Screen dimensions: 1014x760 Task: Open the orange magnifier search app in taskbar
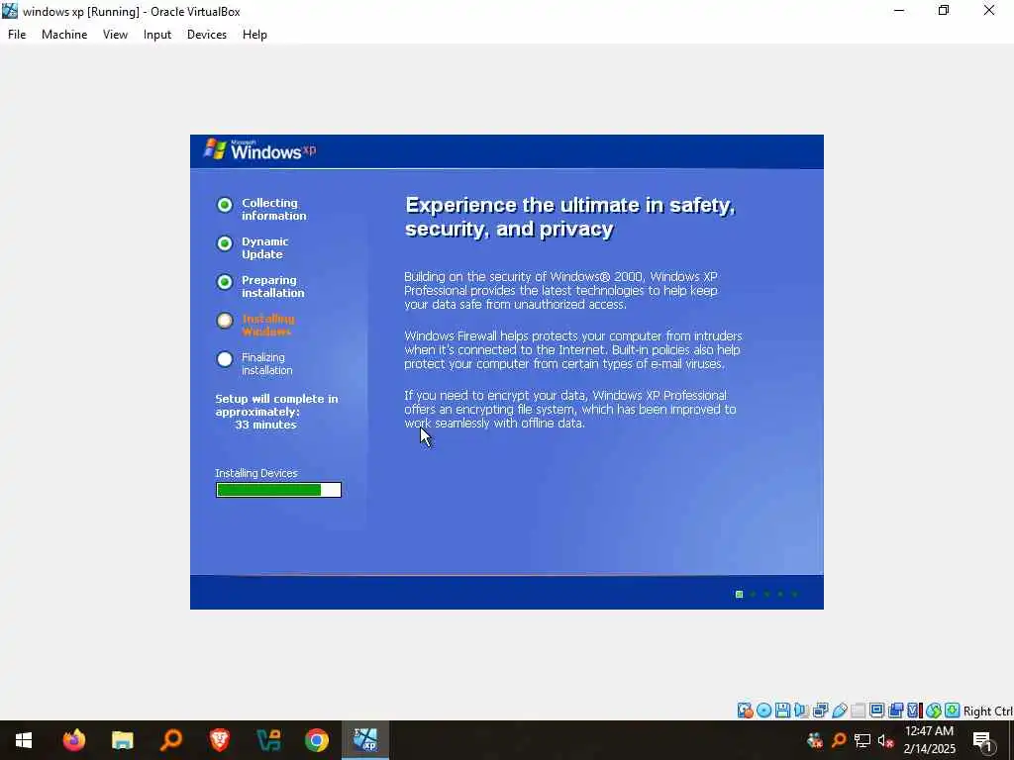(x=170, y=740)
